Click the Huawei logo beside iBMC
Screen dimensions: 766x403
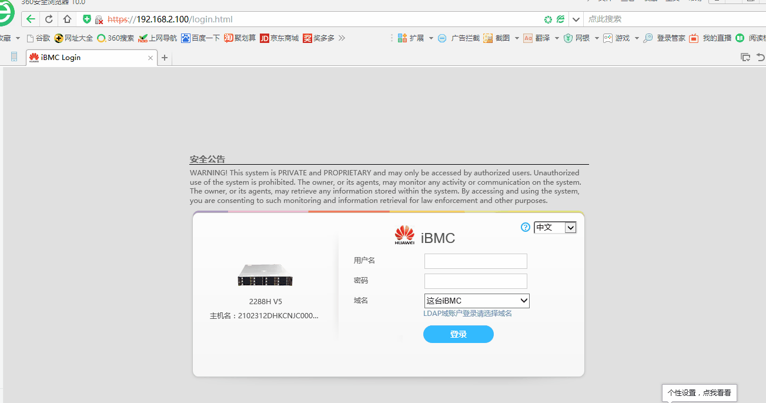[x=404, y=235]
